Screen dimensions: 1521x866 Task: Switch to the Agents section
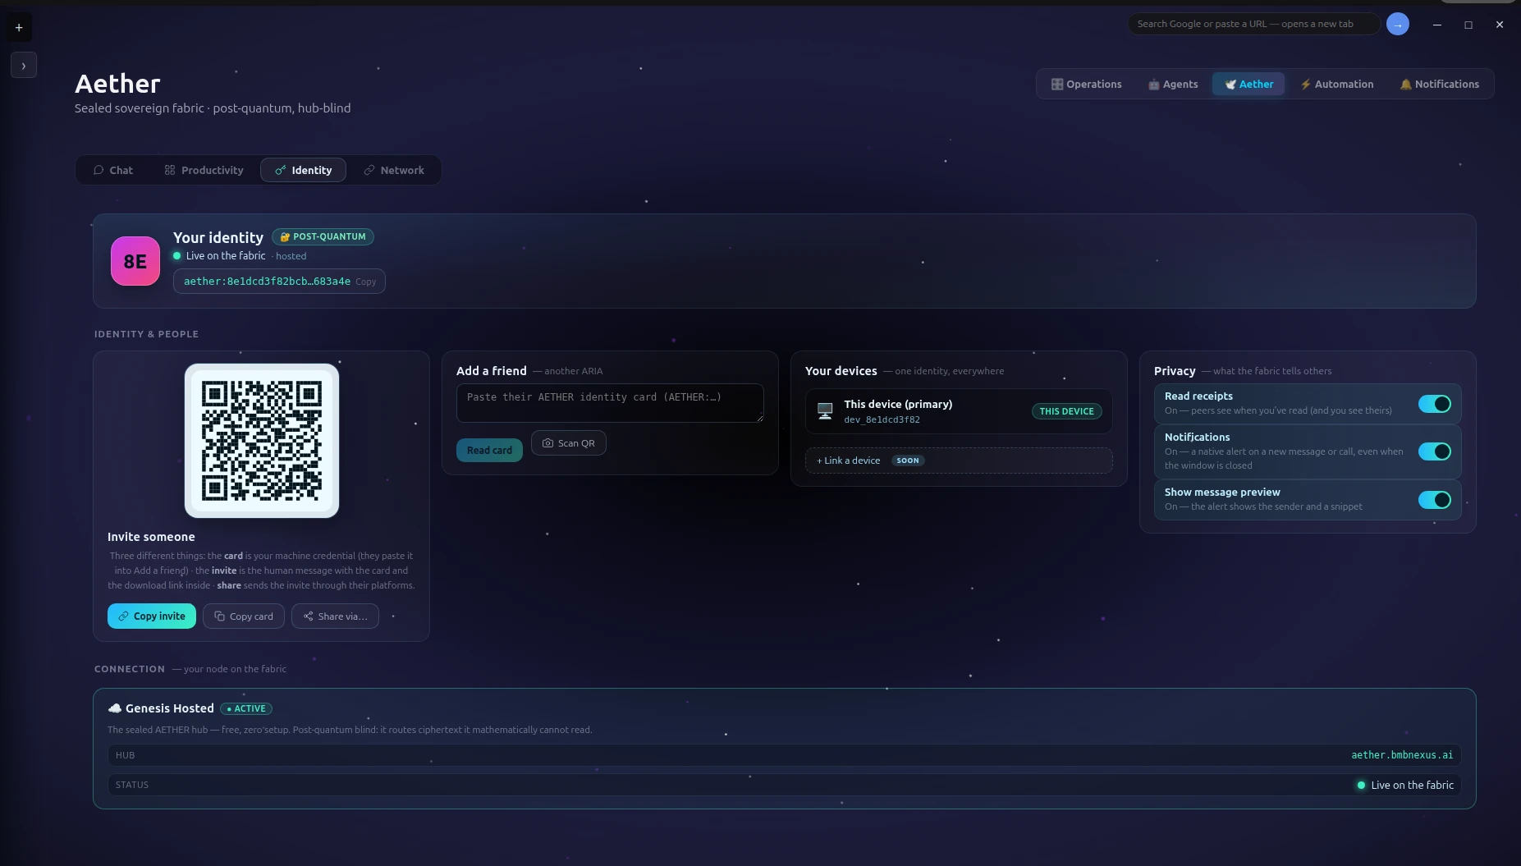(1172, 84)
